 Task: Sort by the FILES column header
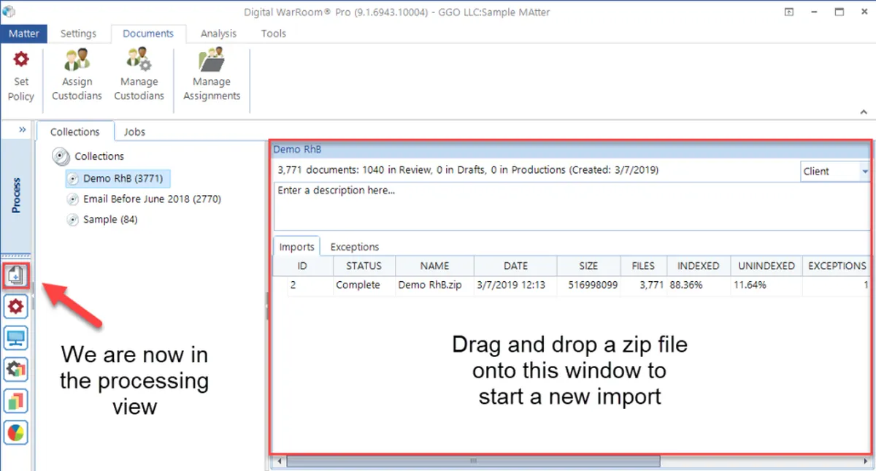point(643,266)
